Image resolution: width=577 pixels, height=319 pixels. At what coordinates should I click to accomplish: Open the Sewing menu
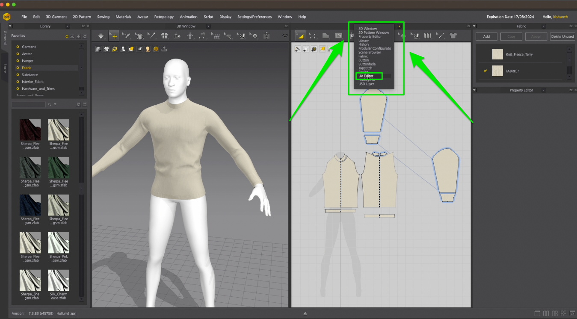pos(103,17)
